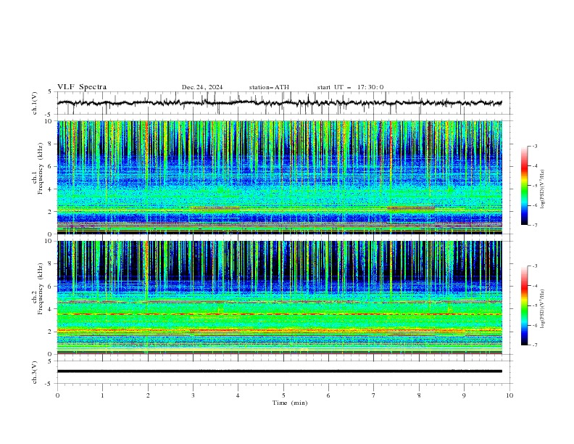Select the date 'Dec.24, 2024' label

(202, 87)
